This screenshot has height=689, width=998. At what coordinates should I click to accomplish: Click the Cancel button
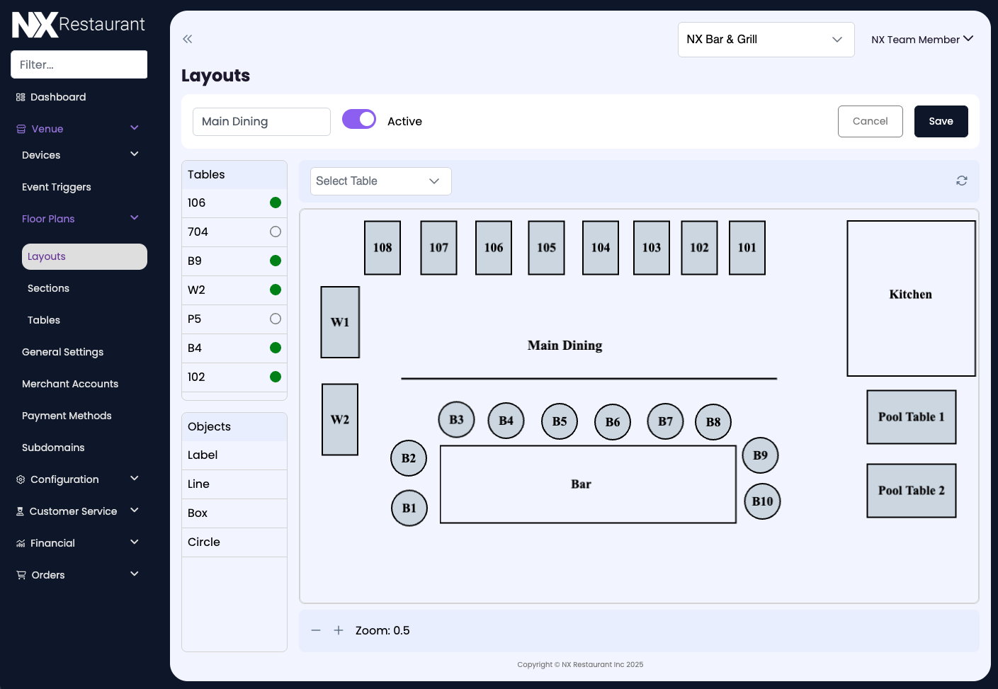point(870,121)
